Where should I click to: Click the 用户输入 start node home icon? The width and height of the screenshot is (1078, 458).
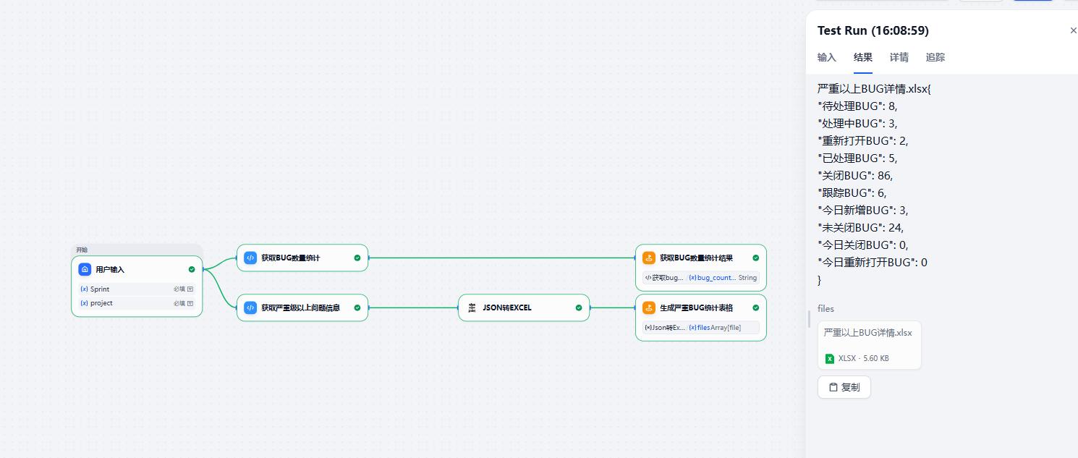point(85,269)
